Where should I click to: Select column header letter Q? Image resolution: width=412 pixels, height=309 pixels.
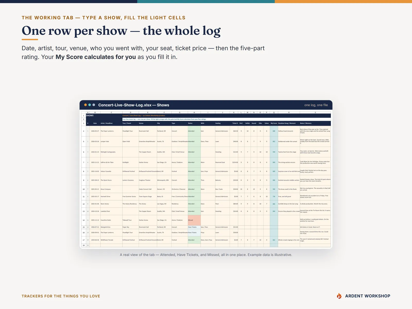[274, 113]
